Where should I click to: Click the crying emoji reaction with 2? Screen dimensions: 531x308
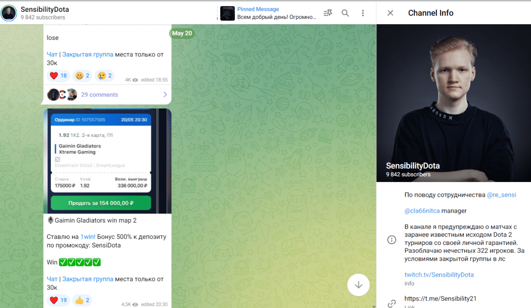105,76
